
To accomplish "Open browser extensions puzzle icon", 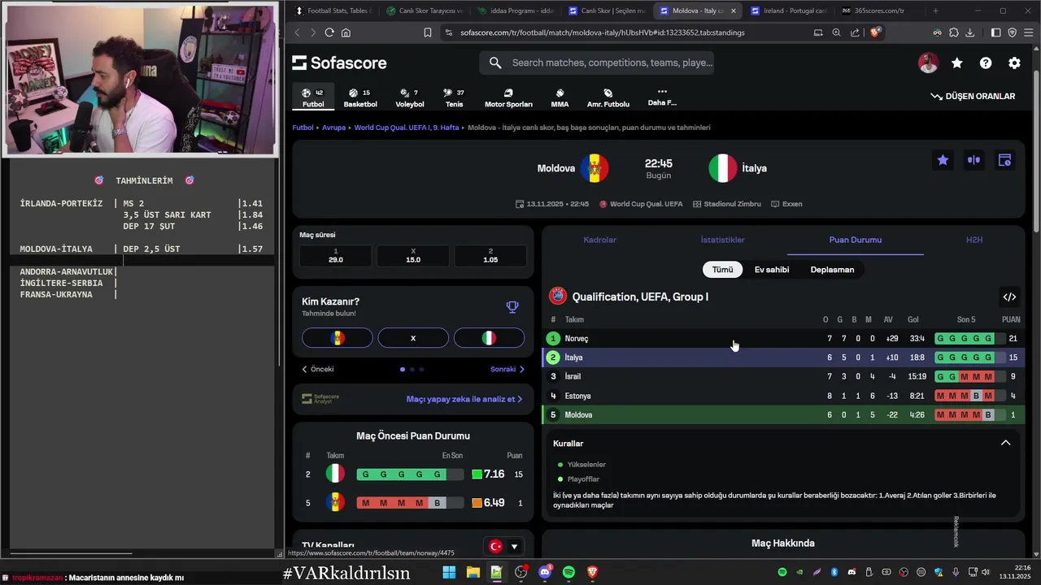I will pyautogui.click(x=953, y=32).
